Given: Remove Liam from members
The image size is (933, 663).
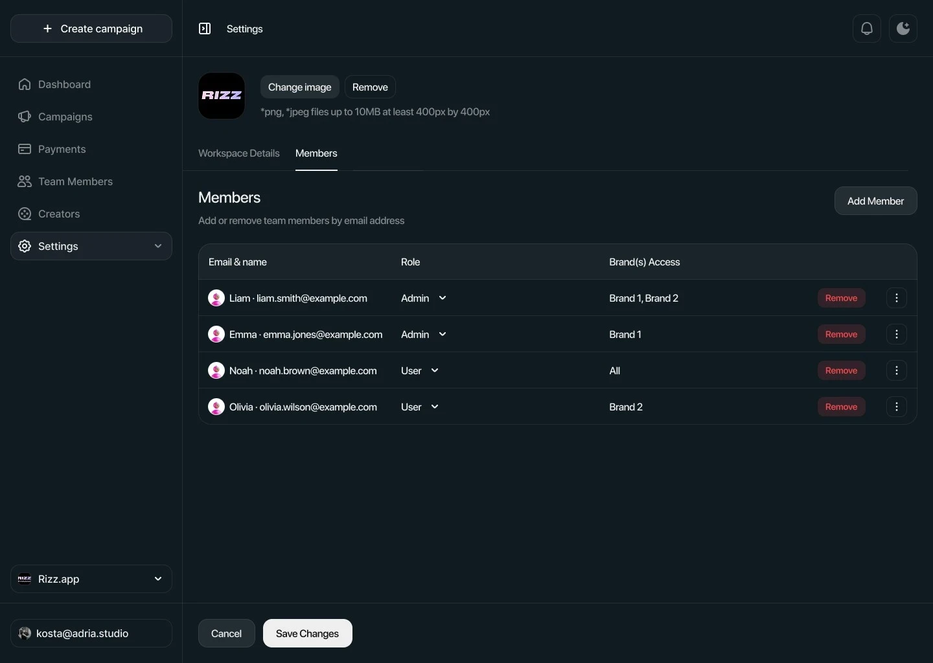Looking at the screenshot, I should (842, 298).
